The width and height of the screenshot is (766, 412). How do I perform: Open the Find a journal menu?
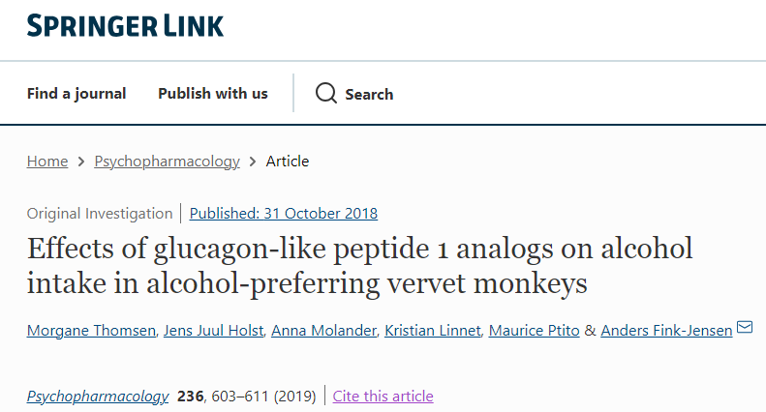pyautogui.click(x=77, y=94)
